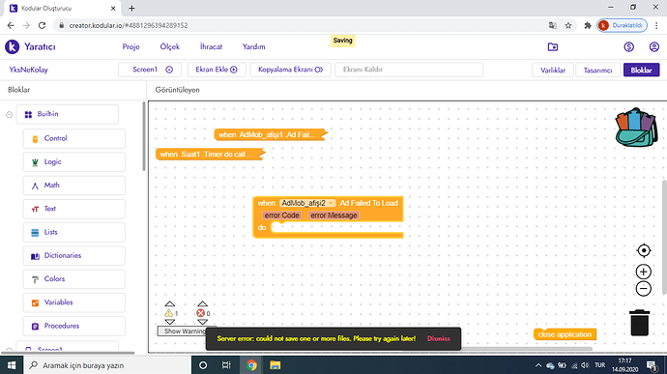Image resolution: width=667 pixels, height=374 pixels.
Task: Click the browser extensions puzzle icon
Action: click(x=588, y=25)
